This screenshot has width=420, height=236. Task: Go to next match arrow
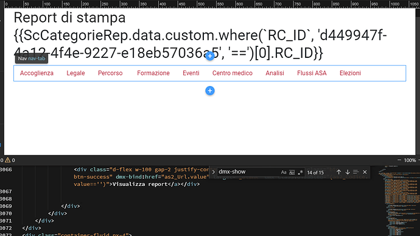[x=348, y=172]
